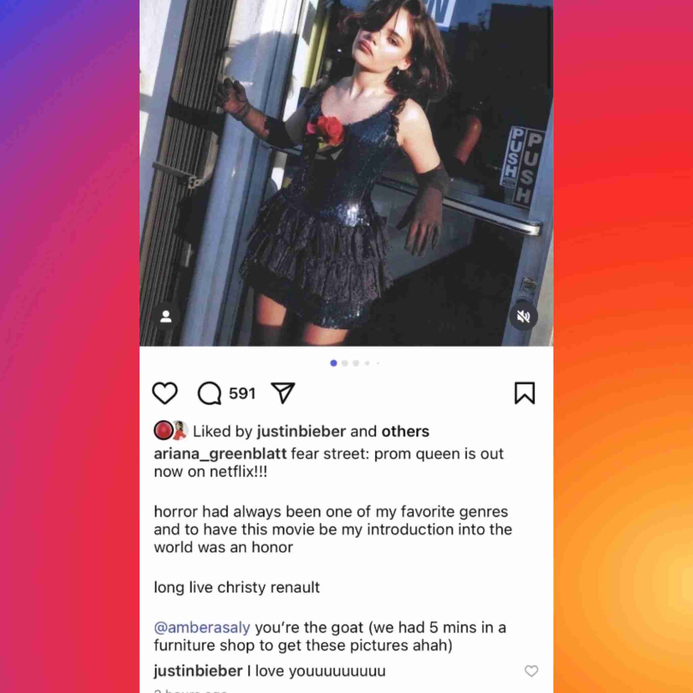
Task: Open comments via speech bubble icon
Action: coord(209,393)
